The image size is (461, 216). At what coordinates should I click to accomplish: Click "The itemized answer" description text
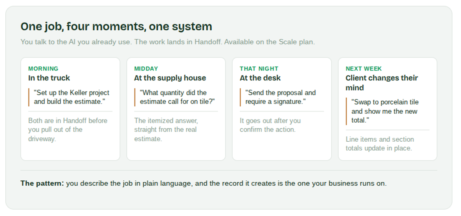tap(166, 129)
